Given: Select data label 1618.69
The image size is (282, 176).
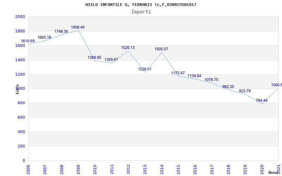Looking at the screenshot, I should point(28,41).
